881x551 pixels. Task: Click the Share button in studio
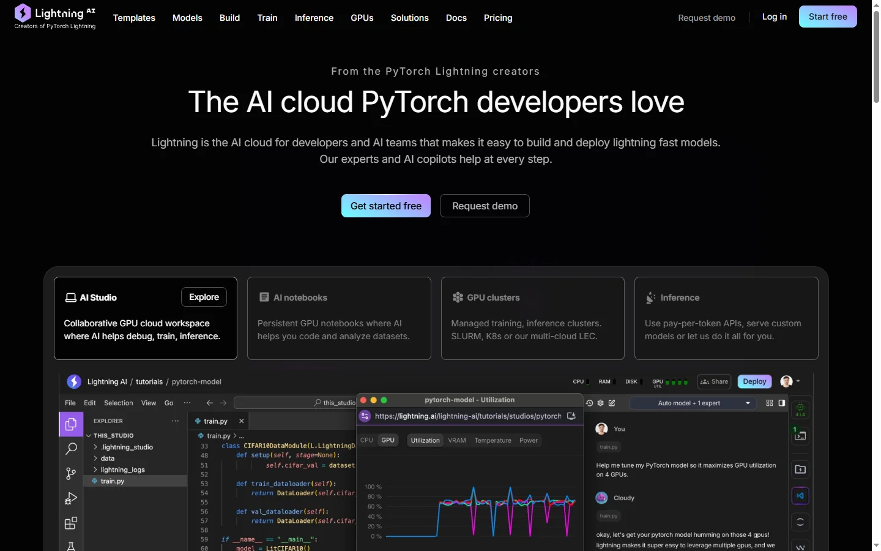click(x=714, y=381)
